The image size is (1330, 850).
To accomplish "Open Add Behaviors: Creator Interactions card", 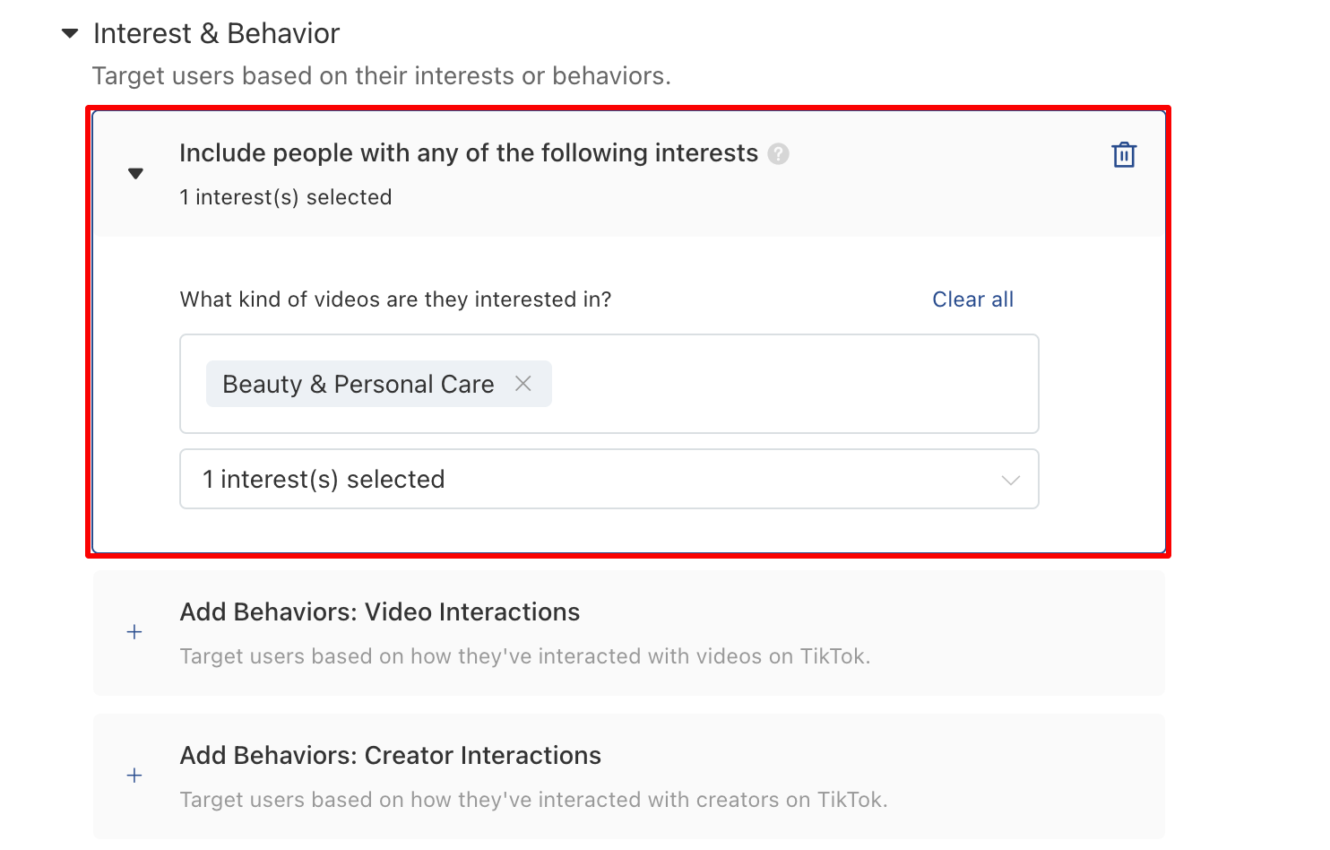I will point(629,776).
